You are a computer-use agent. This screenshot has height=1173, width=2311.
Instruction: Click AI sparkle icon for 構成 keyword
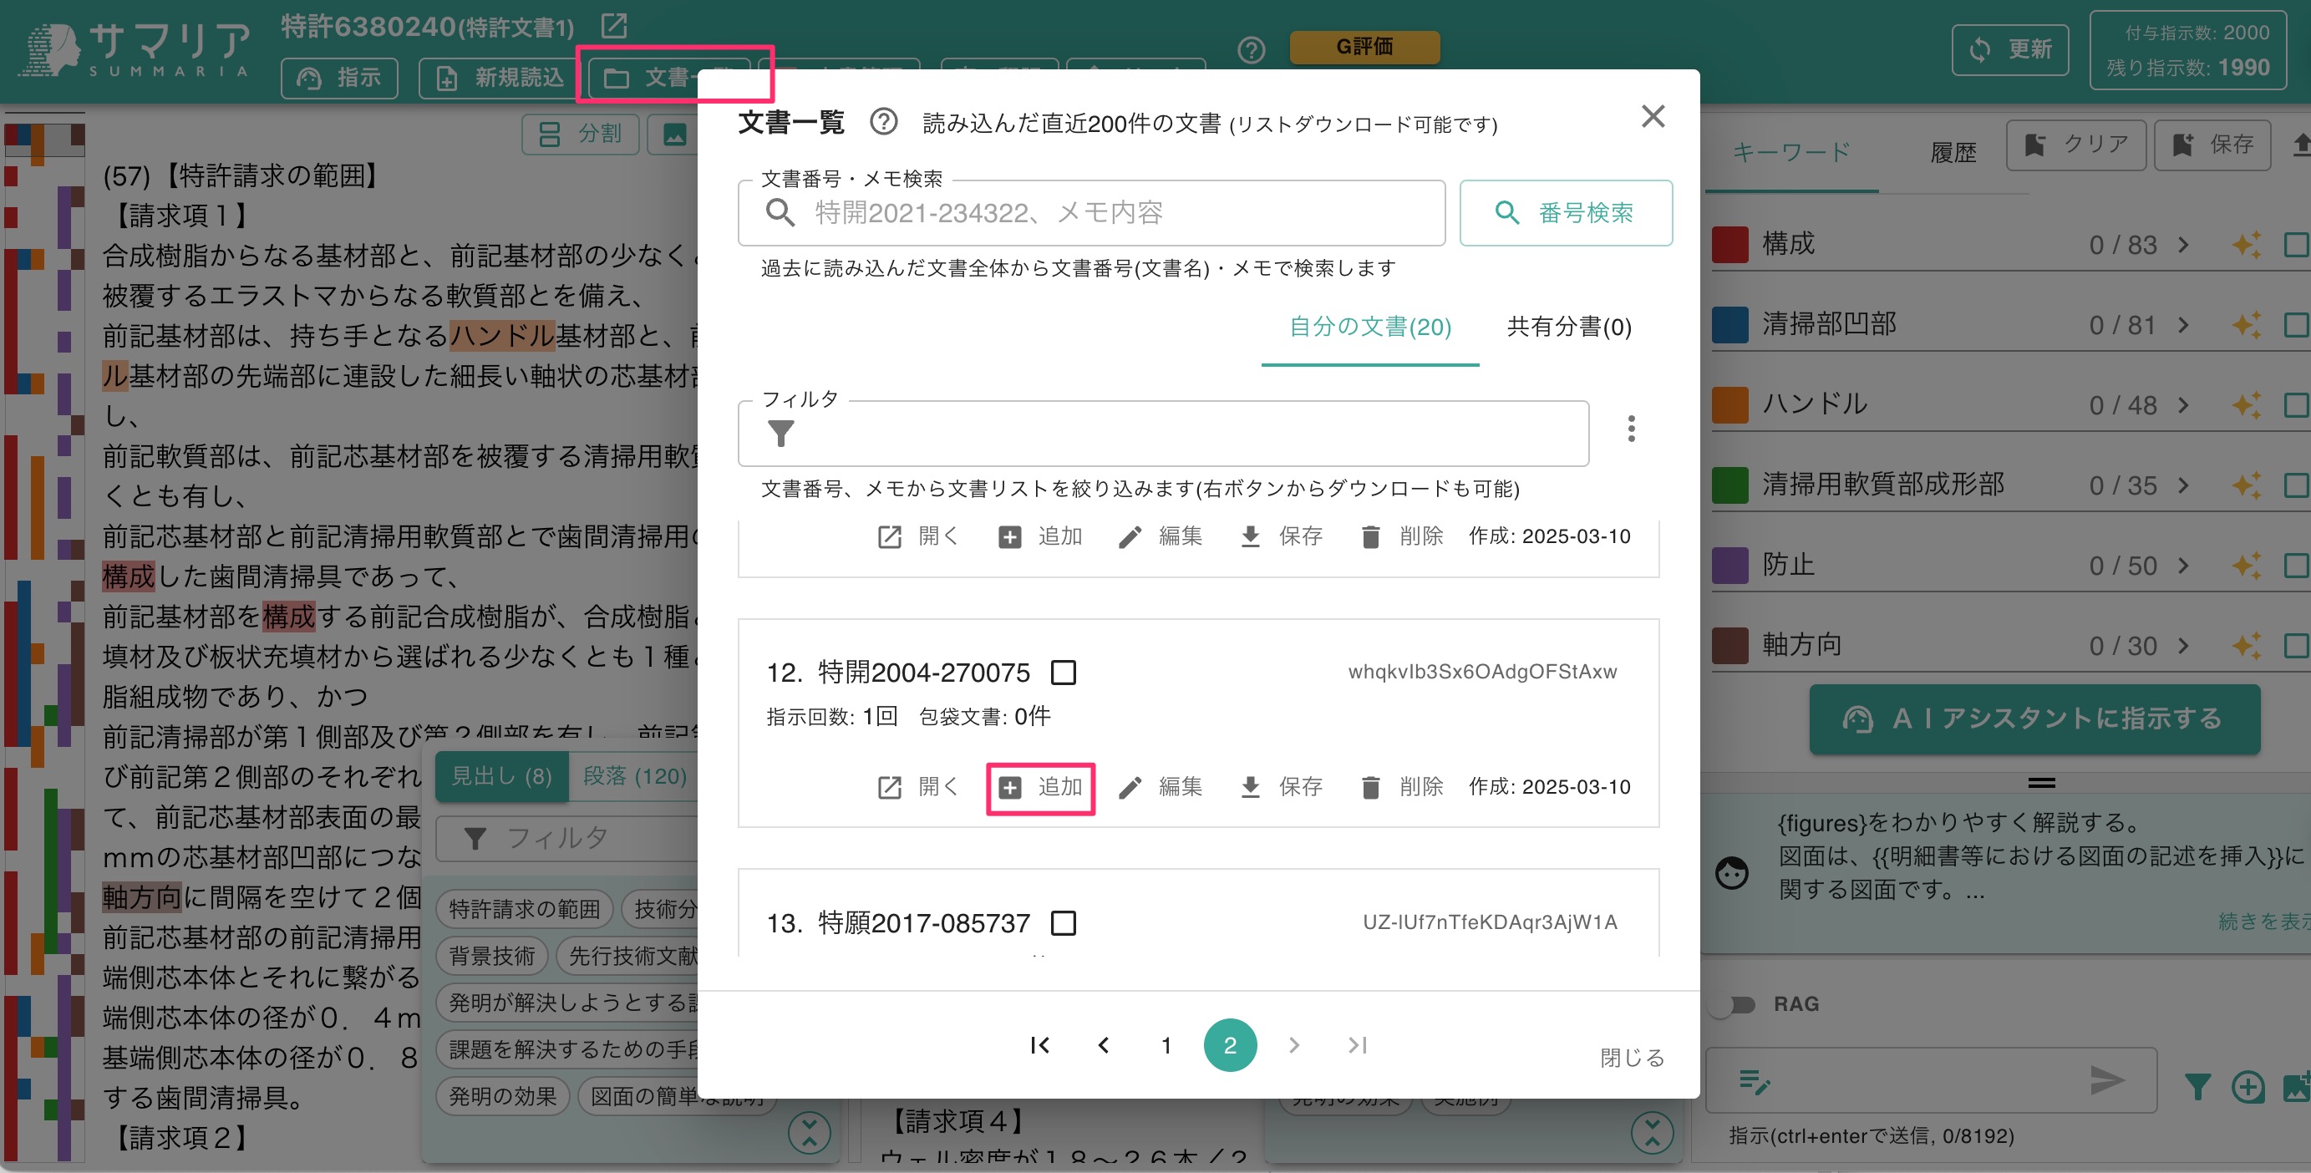click(2246, 244)
